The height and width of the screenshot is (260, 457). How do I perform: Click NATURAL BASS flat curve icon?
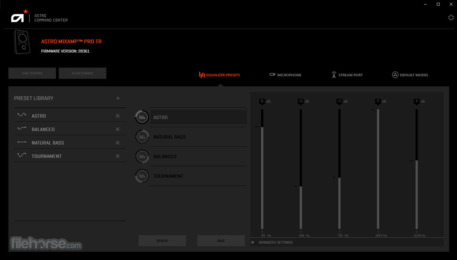click(x=22, y=142)
